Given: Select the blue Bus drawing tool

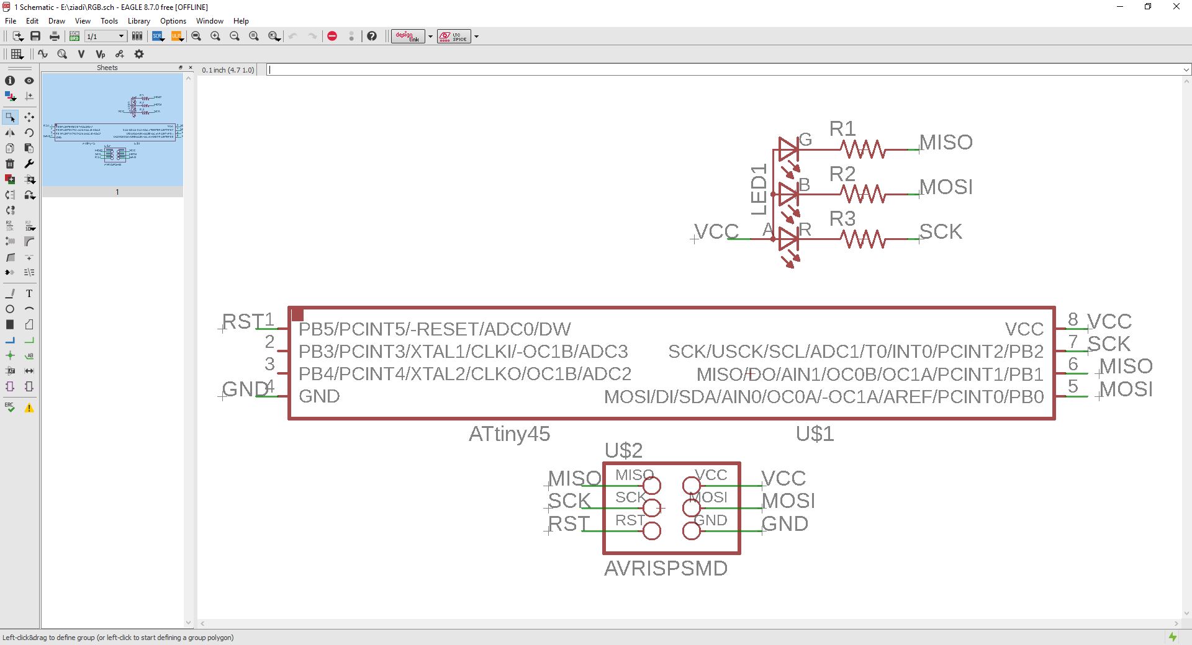Looking at the screenshot, I should [10, 340].
